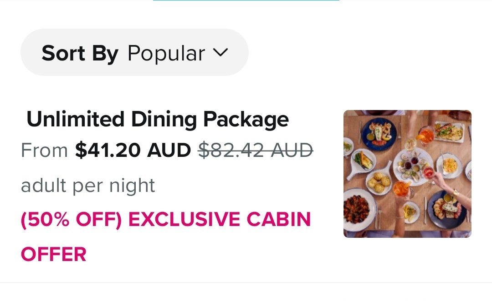Image resolution: width=492 pixels, height=301 pixels.
Task: Click the blue plate at photo top
Action: pyautogui.click(x=379, y=133)
